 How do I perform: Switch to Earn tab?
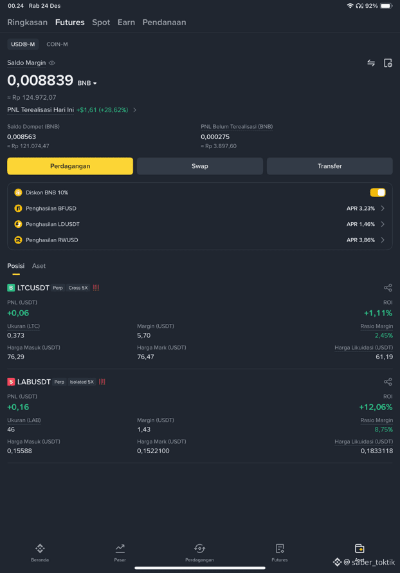pyautogui.click(x=126, y=23)
